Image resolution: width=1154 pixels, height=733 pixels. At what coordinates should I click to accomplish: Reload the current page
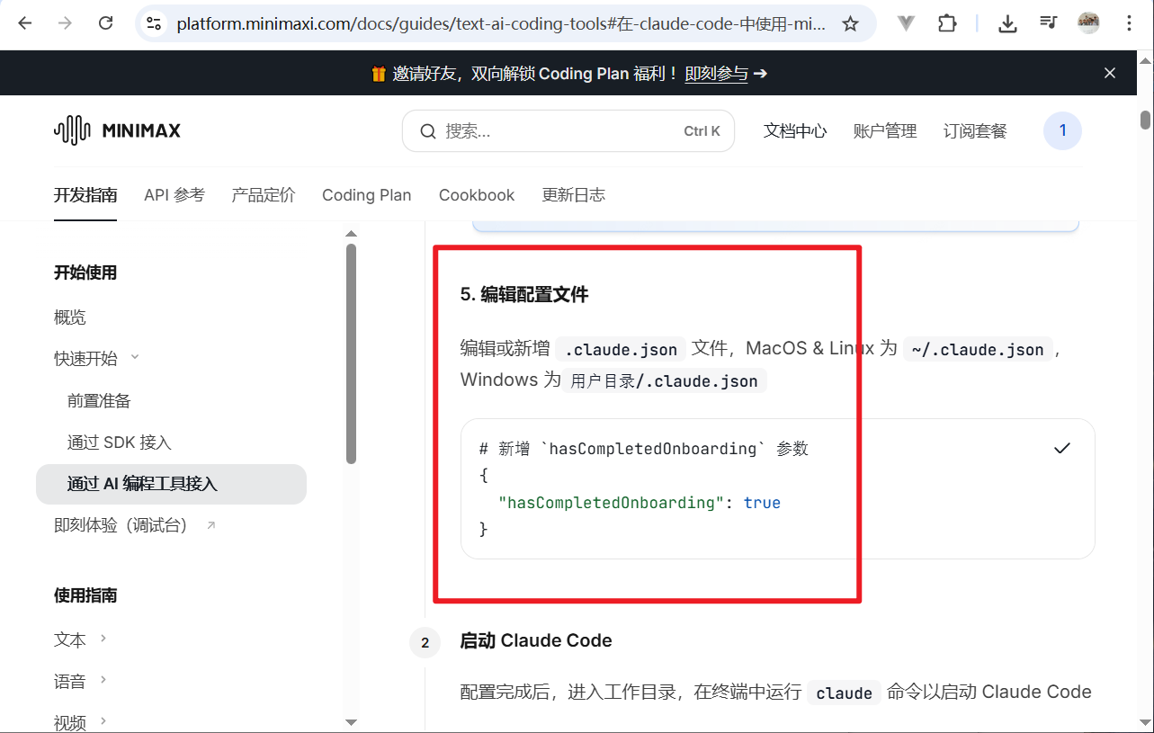pos(105,24)
